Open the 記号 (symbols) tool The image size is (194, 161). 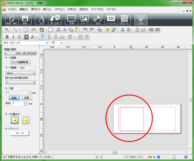click(x=98, y=20)
